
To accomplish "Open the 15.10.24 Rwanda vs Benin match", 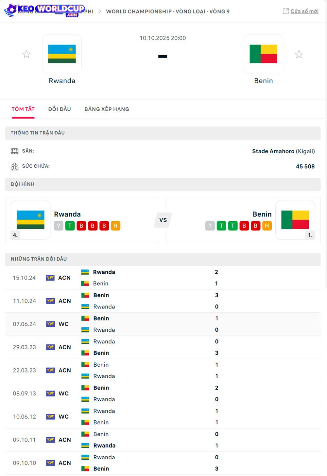I will (163, 278).
